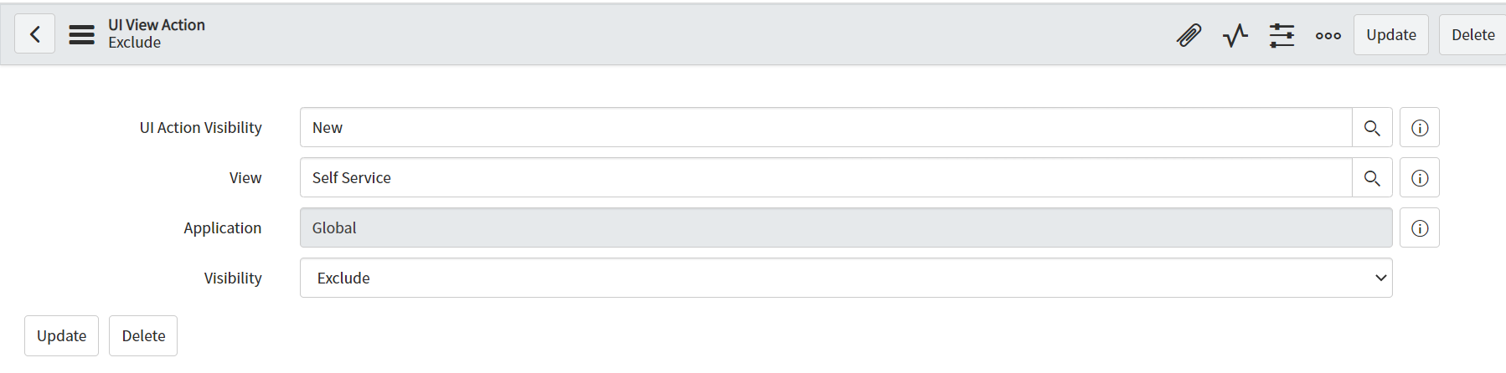Focus the View field containing Self Service
The image size is (1506, 373).
click(826, 177)
